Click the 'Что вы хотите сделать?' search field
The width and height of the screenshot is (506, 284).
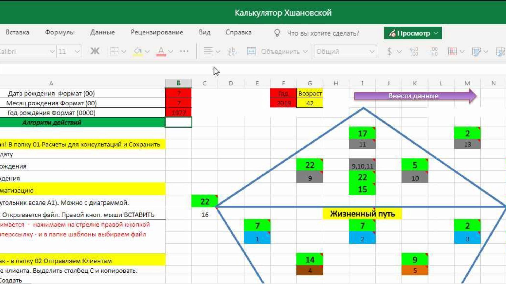click(323, 33)
